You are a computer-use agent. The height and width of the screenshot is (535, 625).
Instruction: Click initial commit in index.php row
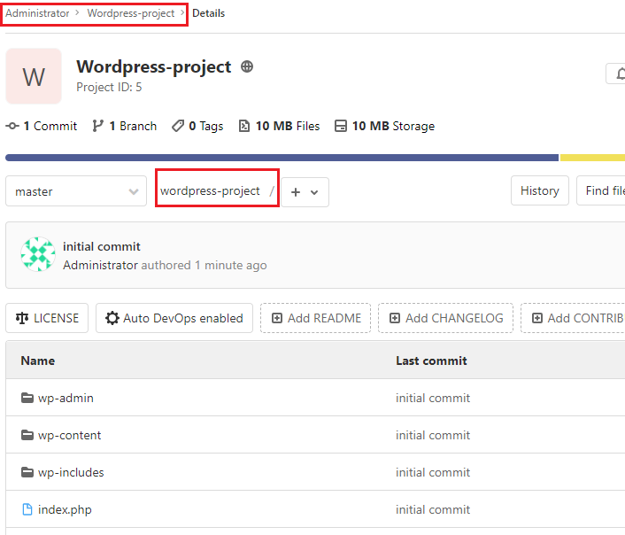433,509
